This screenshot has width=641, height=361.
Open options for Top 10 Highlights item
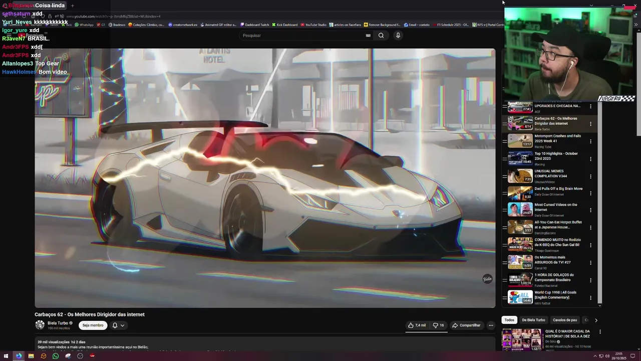[590, 159]
